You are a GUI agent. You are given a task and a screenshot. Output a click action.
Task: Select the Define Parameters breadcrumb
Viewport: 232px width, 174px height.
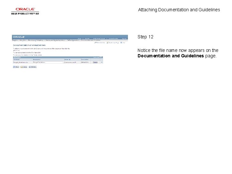coord(73,40)
